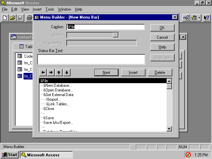212x159 pixels.
Task: Click the Tables tab icon in database window
Action: tap(22, 46)
